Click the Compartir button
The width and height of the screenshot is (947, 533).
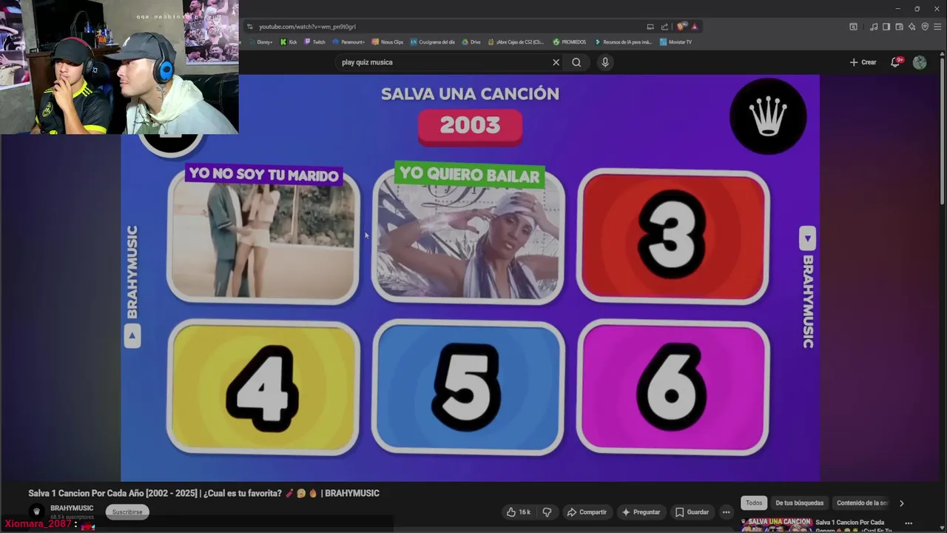coord(587,512)
